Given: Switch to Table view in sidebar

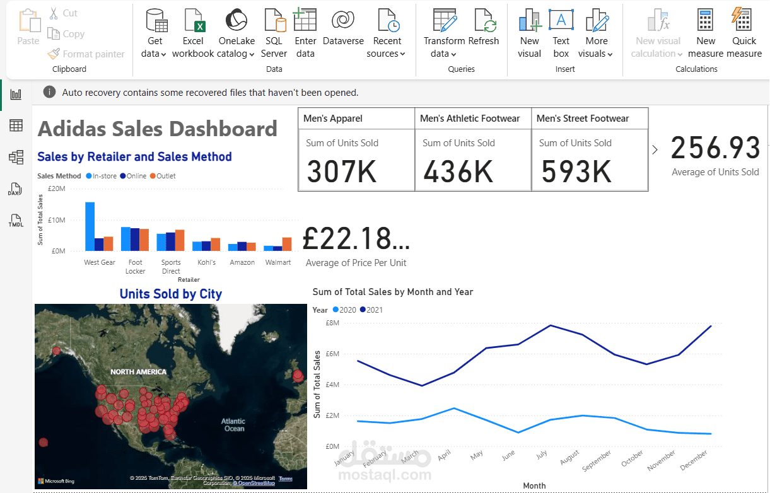Looking at the screenshot, I should click(16, 125).
